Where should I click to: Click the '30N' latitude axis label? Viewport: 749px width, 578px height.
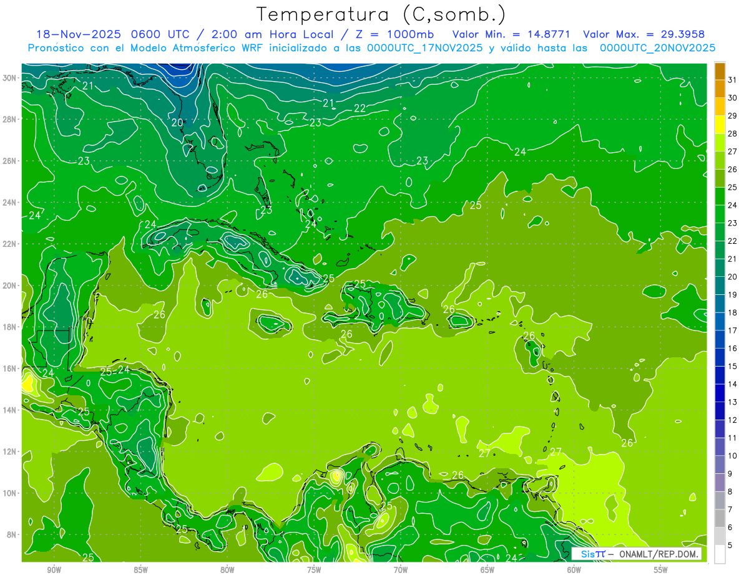point(10,78)
